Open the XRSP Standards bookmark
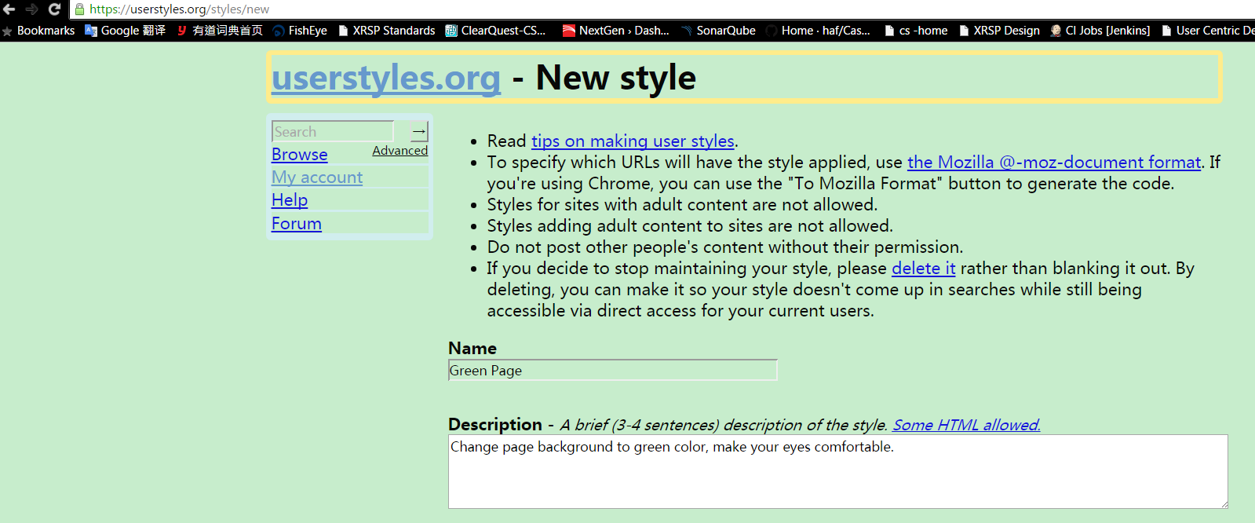The image size is (1255, 523). pos(386,31)
